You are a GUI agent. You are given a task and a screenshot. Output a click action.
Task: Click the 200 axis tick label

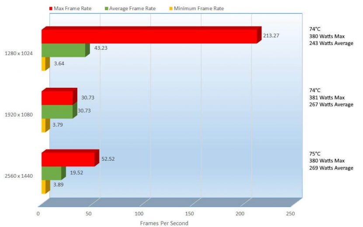coord(240,213)
